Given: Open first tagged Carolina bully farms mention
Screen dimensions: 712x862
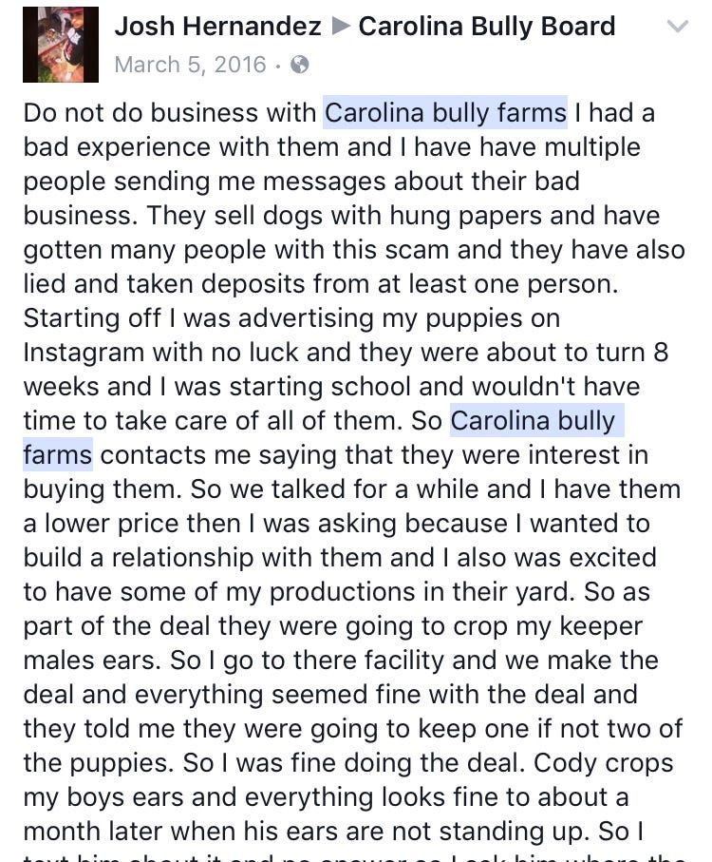Looking at the screenshot, I should coord(445,113).
